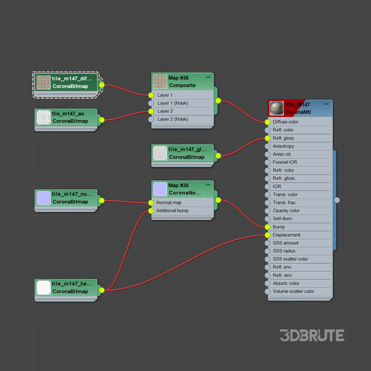This screenshot has height=371, width=371.
Task: Click the tile_m147_he... CoronaBitmap title
Action: tap(72, 288)
